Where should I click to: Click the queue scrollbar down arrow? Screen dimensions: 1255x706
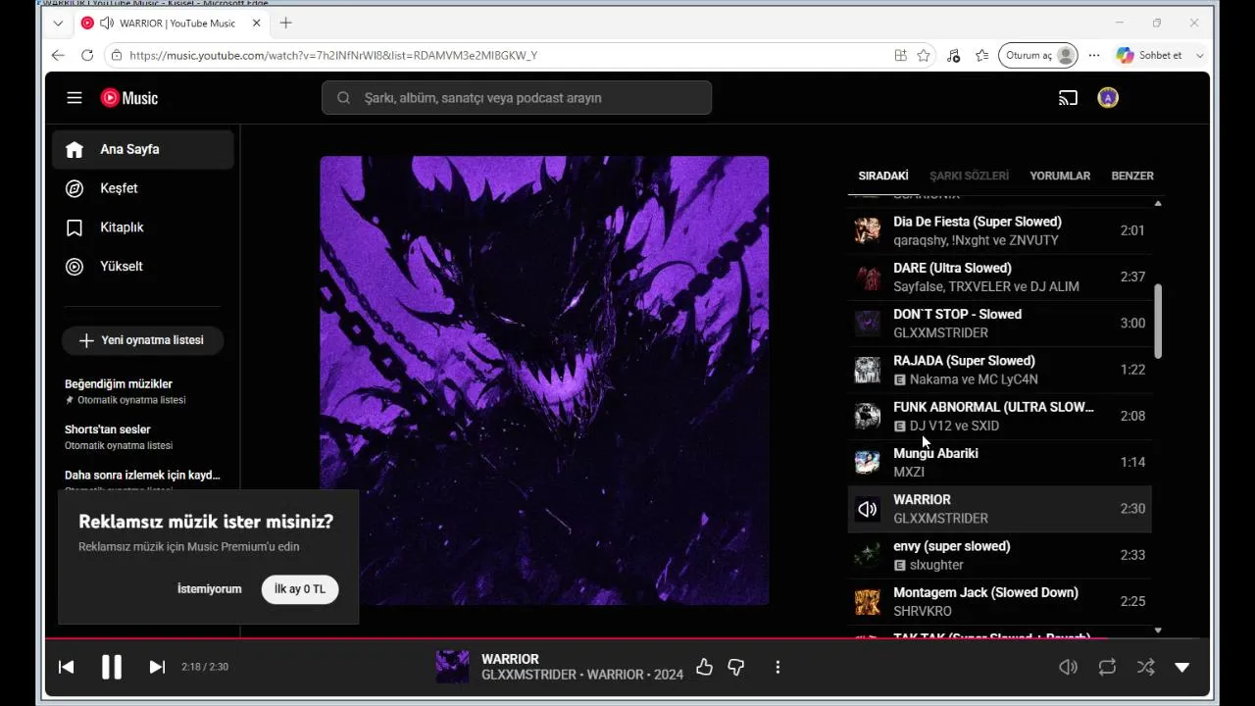1158,630
